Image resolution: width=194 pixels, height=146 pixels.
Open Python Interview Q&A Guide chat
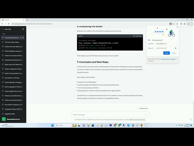click(13, 47)
